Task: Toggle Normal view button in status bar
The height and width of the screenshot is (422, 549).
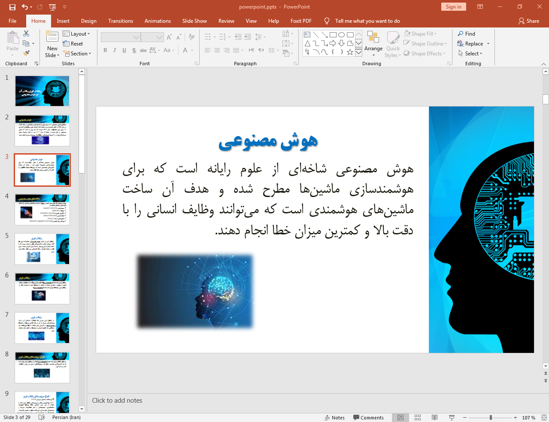Action: [400, 417]
